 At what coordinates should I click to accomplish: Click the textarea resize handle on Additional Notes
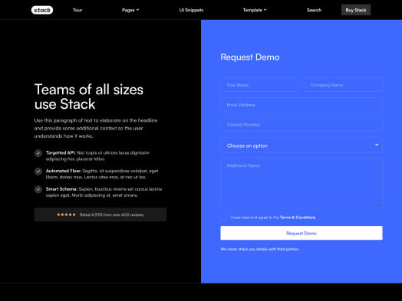[381, 205]
